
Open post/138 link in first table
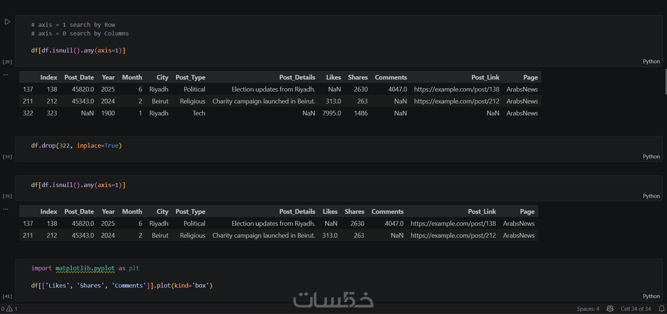tap(457, 89)
